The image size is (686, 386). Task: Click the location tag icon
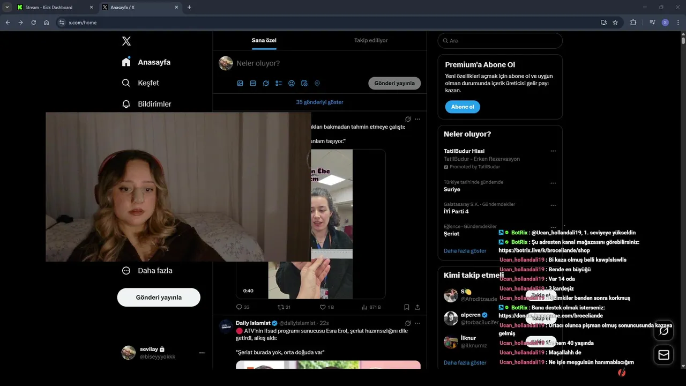[x=317, y=84]
